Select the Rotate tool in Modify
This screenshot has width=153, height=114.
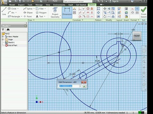(x=105, y=16)
